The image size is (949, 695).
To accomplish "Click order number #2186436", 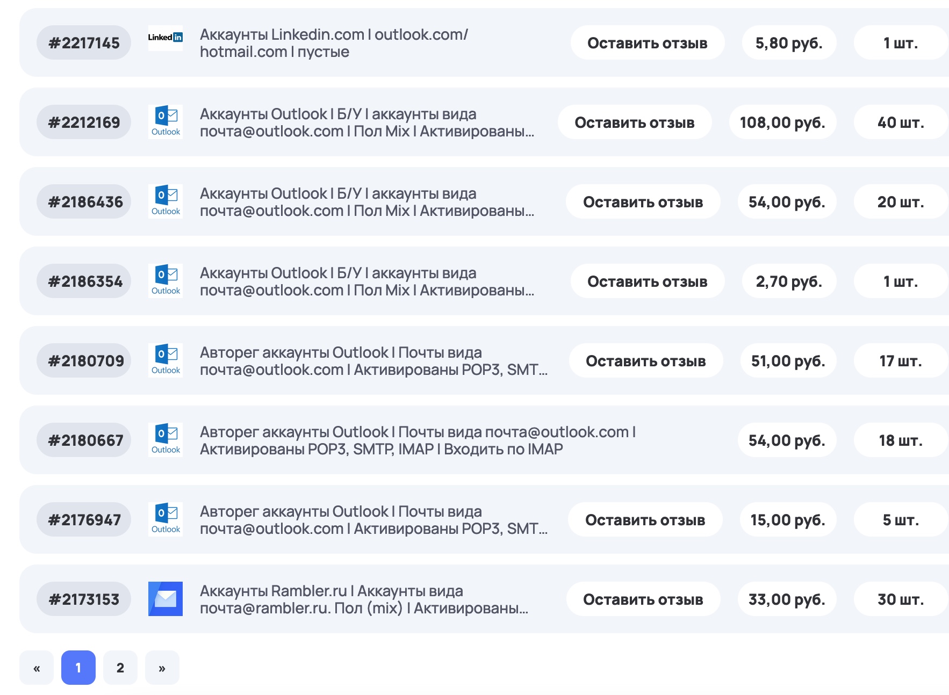I will (84, 201).
